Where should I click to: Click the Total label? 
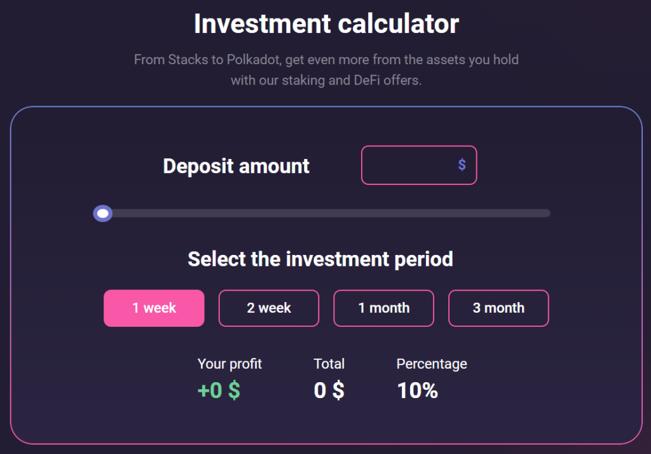[x=329, y=364]
